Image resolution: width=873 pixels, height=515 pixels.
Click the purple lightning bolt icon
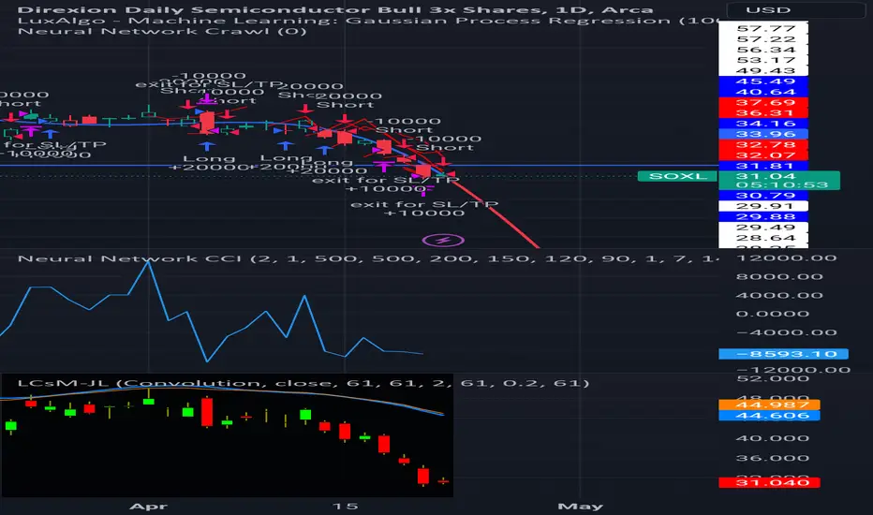pos(443,241)
